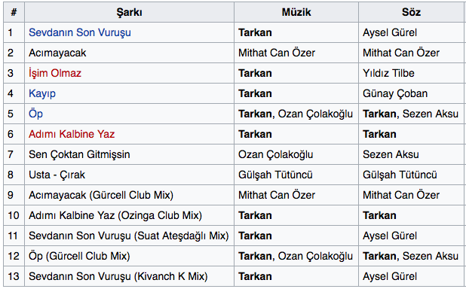
Task: Select the Sevdanın Son Vuruşu (Kivanch K Mix) cell
Action: coord(129,276)
